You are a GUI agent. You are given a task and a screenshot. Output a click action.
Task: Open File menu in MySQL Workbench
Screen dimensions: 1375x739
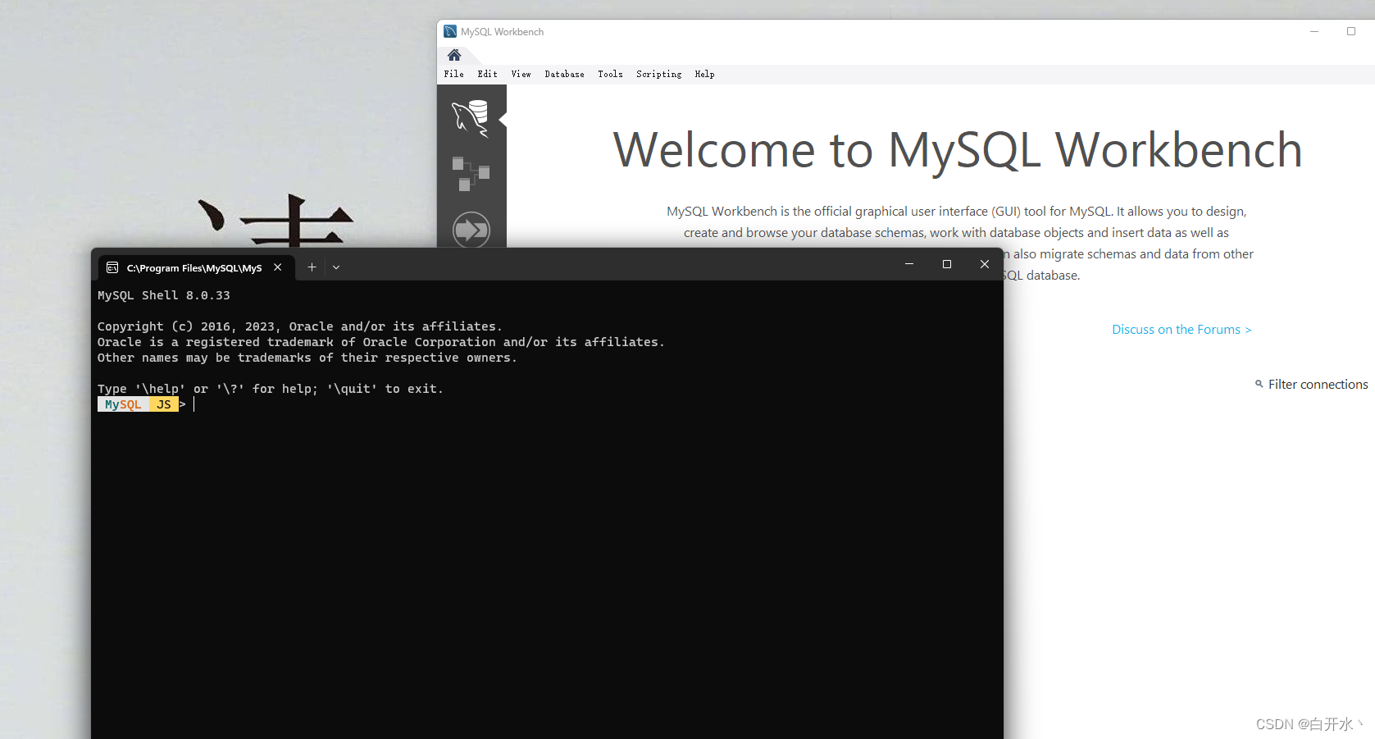click(454, 74)
